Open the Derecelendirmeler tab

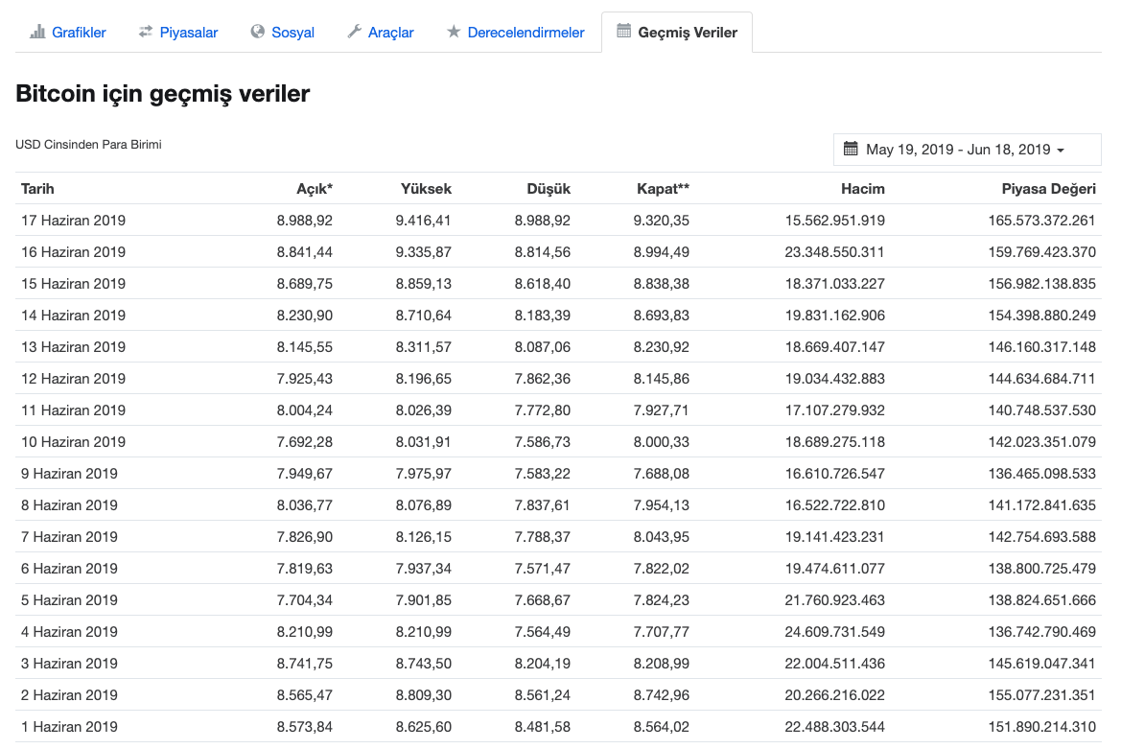tap(525, 33)
